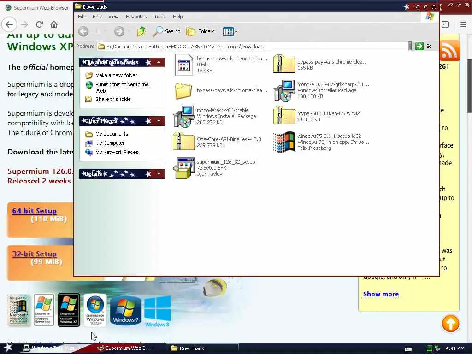Click the Certified for Windows Vista badge
Image resolution: width=472 pixels, height=354 pixels.
pyautogui.click(x=95, y=310)
